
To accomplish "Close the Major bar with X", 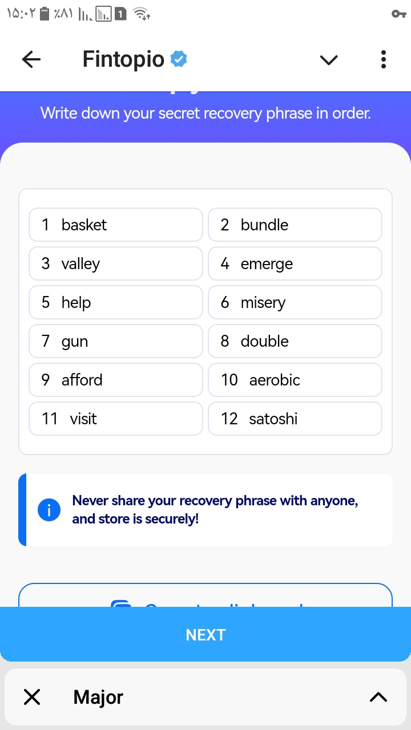I will coord(32,697).
